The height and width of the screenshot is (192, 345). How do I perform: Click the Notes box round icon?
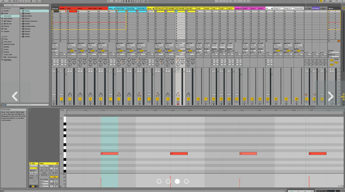[57, 164]
